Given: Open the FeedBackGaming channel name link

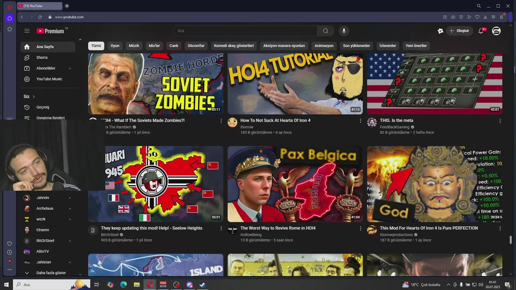Looking at the screenshot, I should (394, 127).
